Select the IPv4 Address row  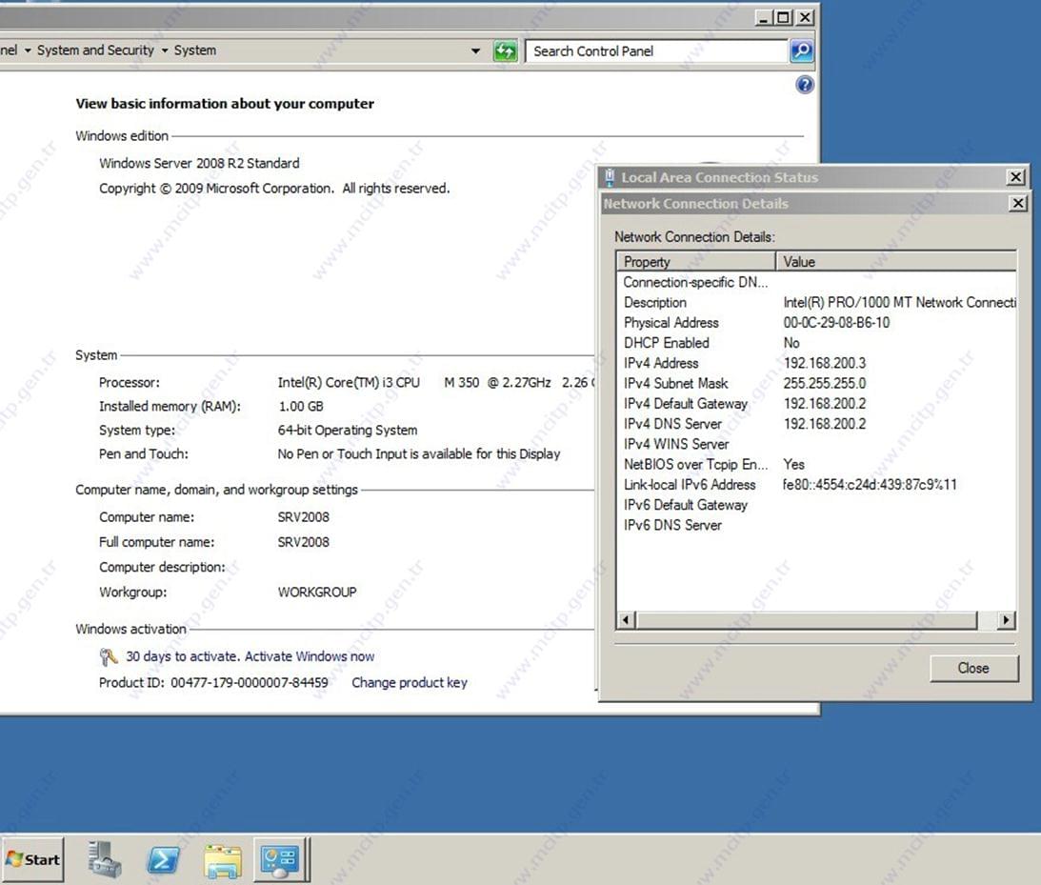pos(816,363)
